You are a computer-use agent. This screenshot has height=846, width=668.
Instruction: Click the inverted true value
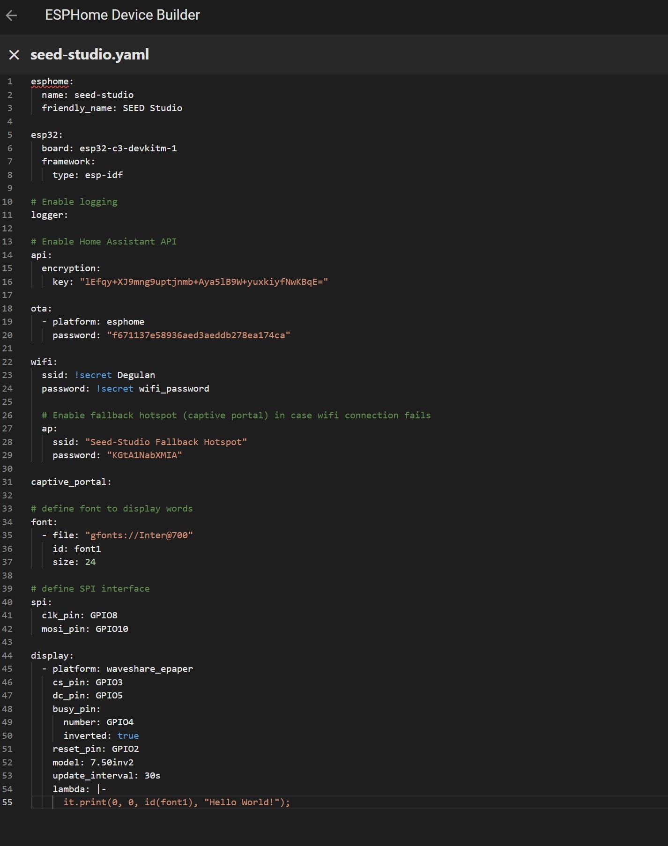pos(128,736)
